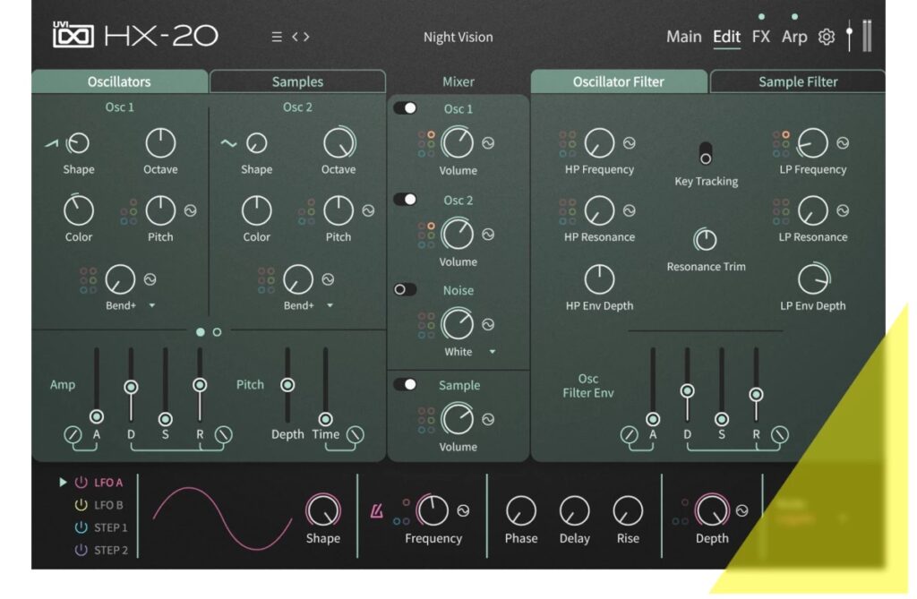Open Osc 2 Bend+ modulation wave icon
This screenshot has height=599, width=917.
click(x=328, y=279)
